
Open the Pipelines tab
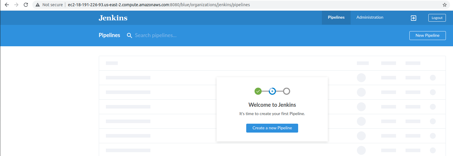(336, 17)
